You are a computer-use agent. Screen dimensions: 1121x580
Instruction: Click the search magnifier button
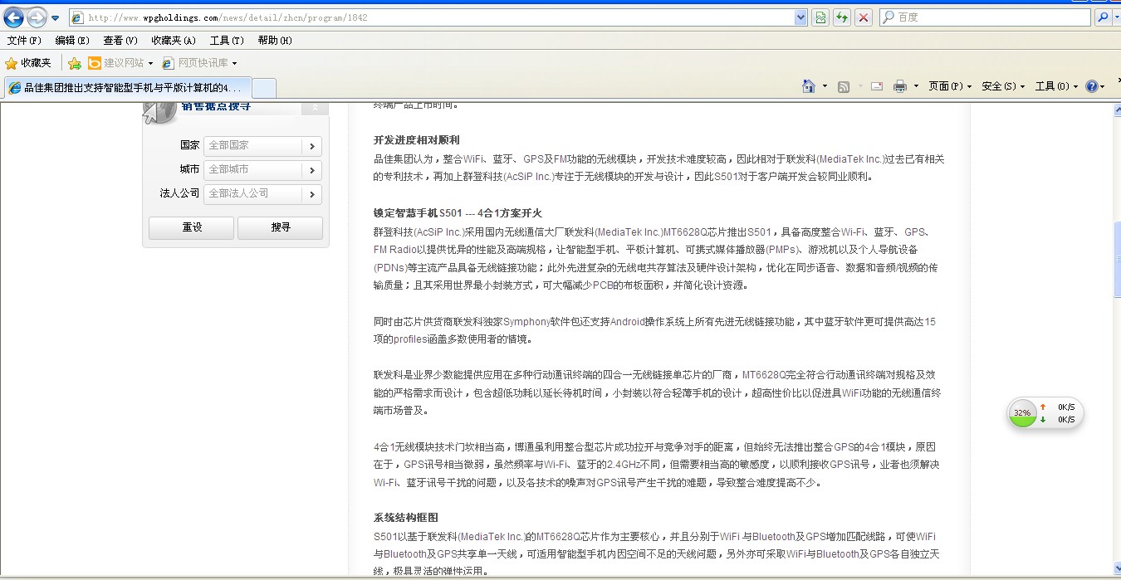point(1102,17)
